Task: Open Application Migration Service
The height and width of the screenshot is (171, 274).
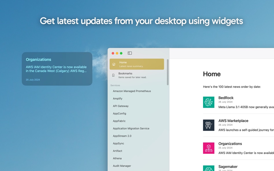Action: tap(131, 128)
